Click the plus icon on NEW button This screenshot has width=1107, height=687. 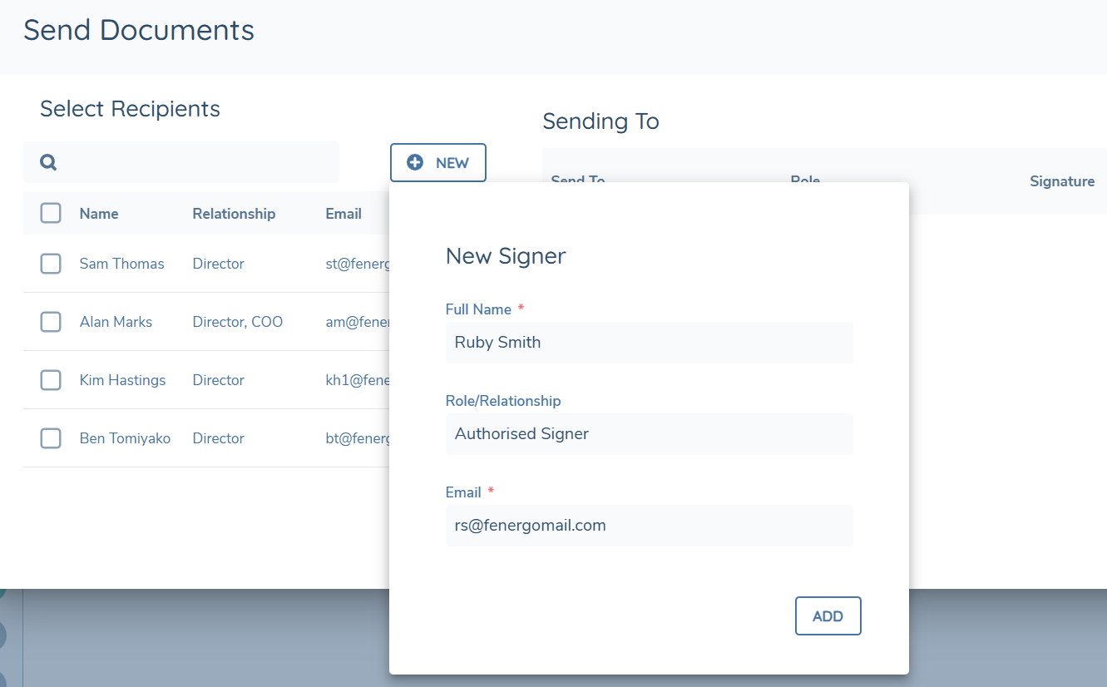tap(415, 163)
